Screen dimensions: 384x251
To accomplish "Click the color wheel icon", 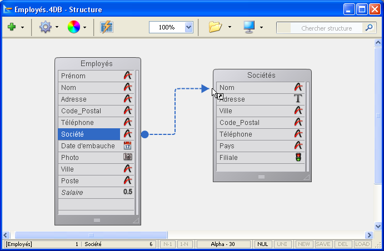I will (73, 27).
